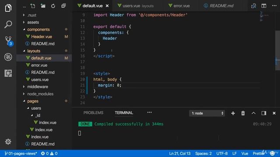This screenshot has width=280, height=157.
Task: Show more panel tabs ellipsis
Action: tap(150, 113)
